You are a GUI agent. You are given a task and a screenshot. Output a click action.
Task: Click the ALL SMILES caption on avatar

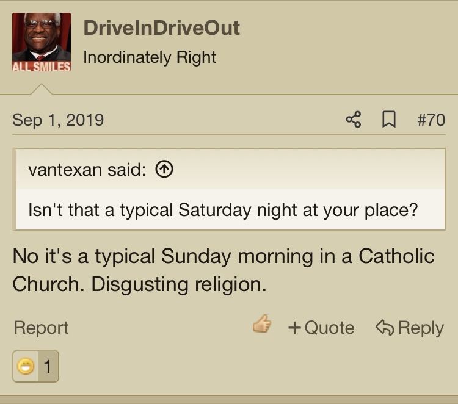point(42,67)
